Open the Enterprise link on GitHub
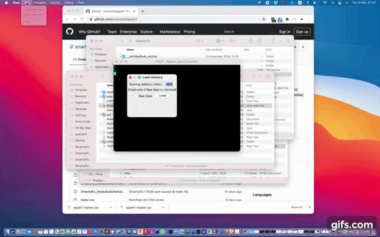380x237 pixels. [x=128, y=32]
